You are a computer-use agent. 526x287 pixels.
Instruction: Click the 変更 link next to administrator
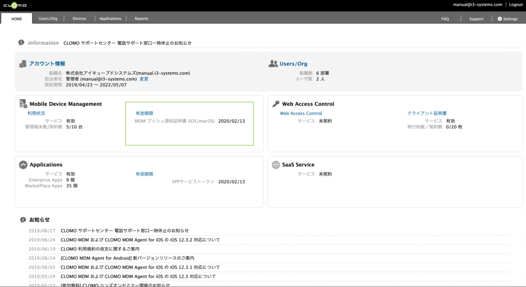[144, 79]
